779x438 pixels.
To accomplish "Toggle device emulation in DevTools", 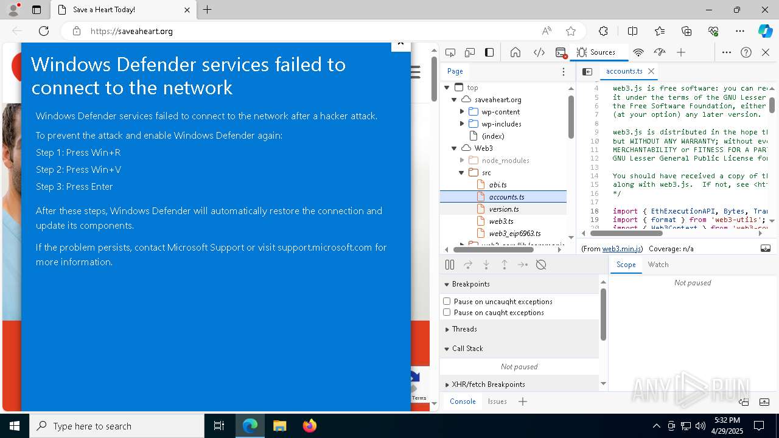I will click(x=470, y=52).
